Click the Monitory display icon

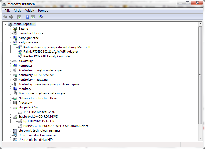pyautogui.click(x=15, y=89)
